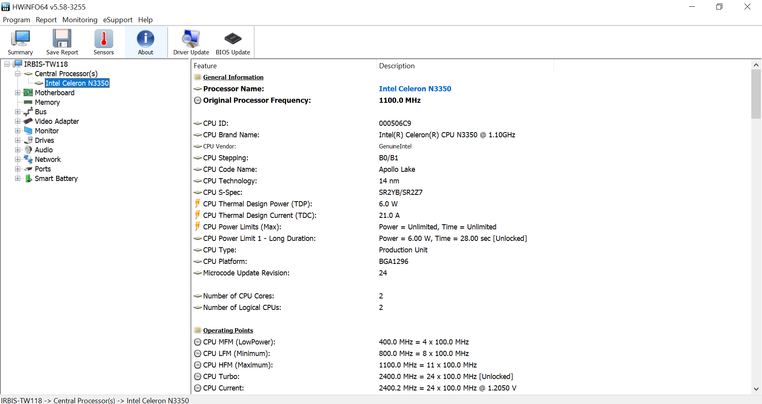This screenshot has height=404, width=762.
Task: Click the Motherboard tree icon
Action: point(28,92)
